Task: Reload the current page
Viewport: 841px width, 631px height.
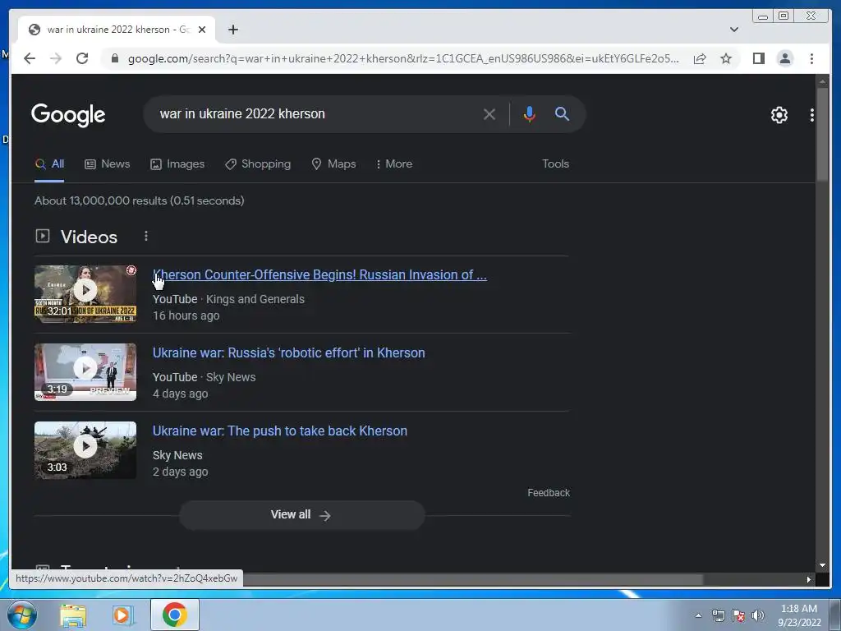Action: click(x=82, y=58)
